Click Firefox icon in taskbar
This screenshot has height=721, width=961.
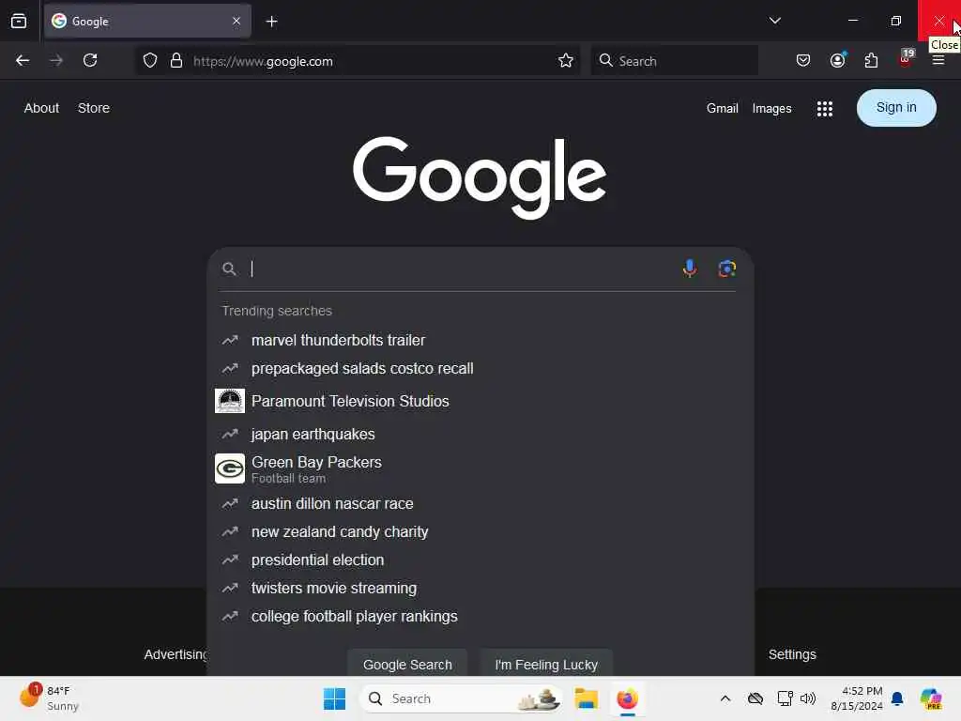tap(627, 698)
